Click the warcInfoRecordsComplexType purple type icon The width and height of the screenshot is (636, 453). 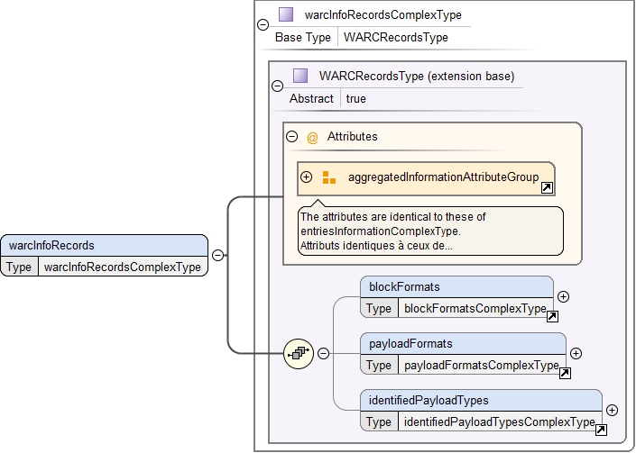(x=286, y=14)
